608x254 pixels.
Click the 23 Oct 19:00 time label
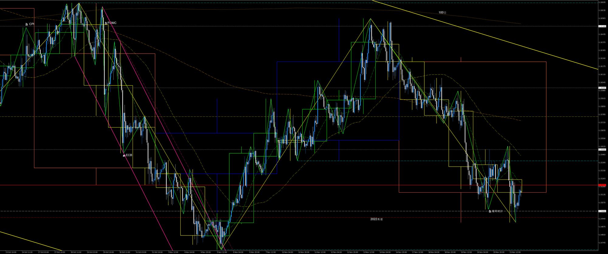[x=11, y=252]
